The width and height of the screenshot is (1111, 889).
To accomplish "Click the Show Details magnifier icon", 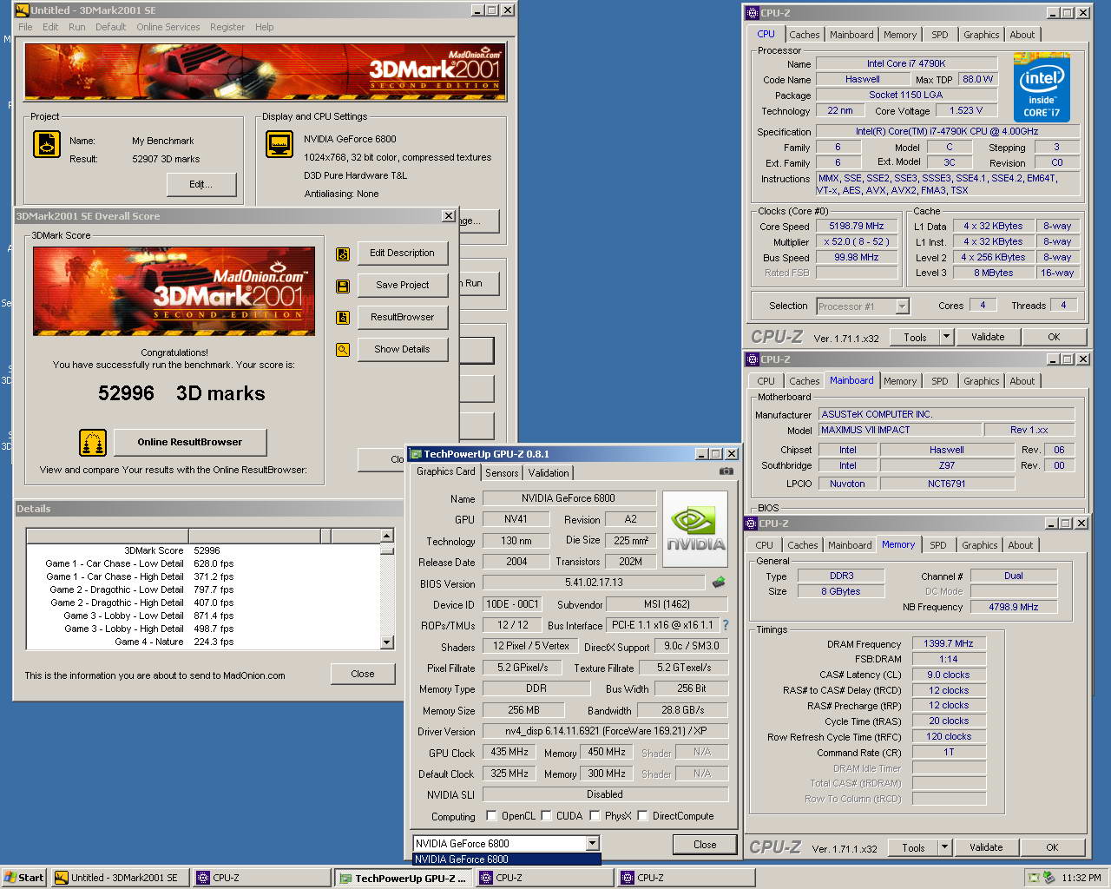I will point(343,350).
